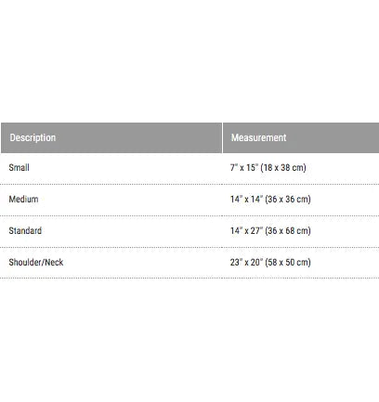Click the (36 x 68 cm) metric value
The height and width of the screenshot is (402, 379).
pos(288,230)
